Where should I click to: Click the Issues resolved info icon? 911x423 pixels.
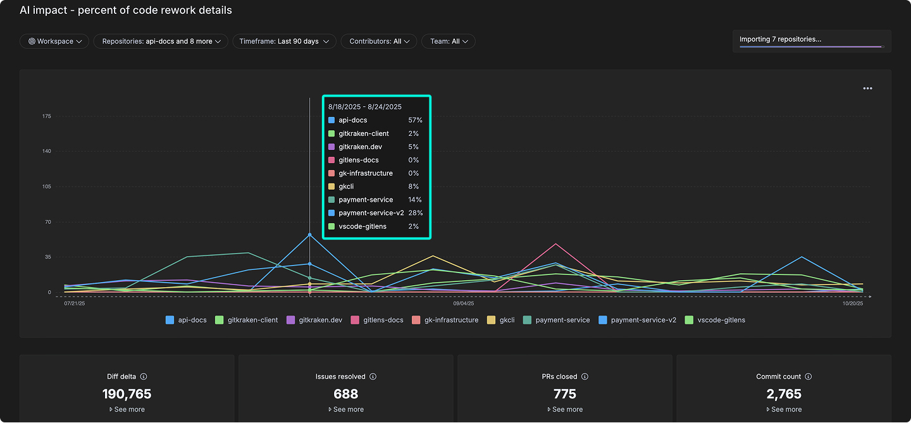click(373, 376)
